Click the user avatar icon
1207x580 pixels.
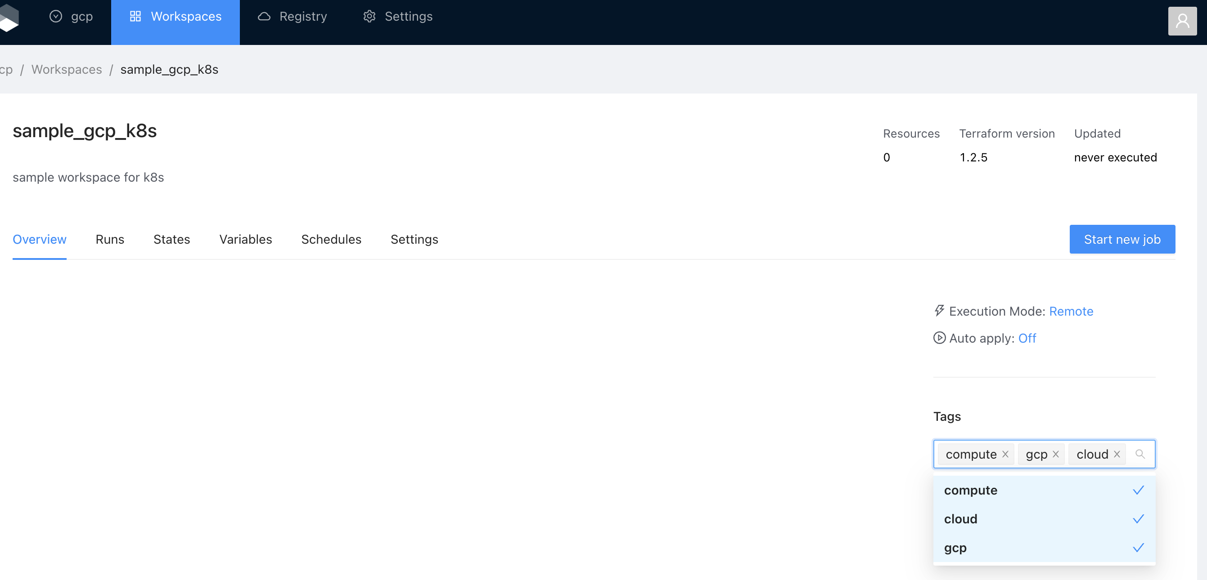[x=1182, y=21]
